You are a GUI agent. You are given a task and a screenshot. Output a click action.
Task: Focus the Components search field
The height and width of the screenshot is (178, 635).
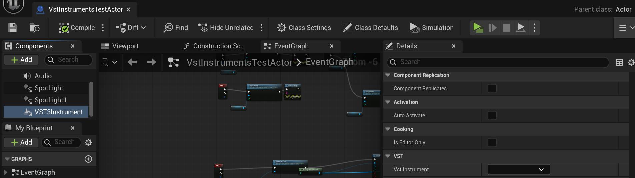(x=68, y=60)
